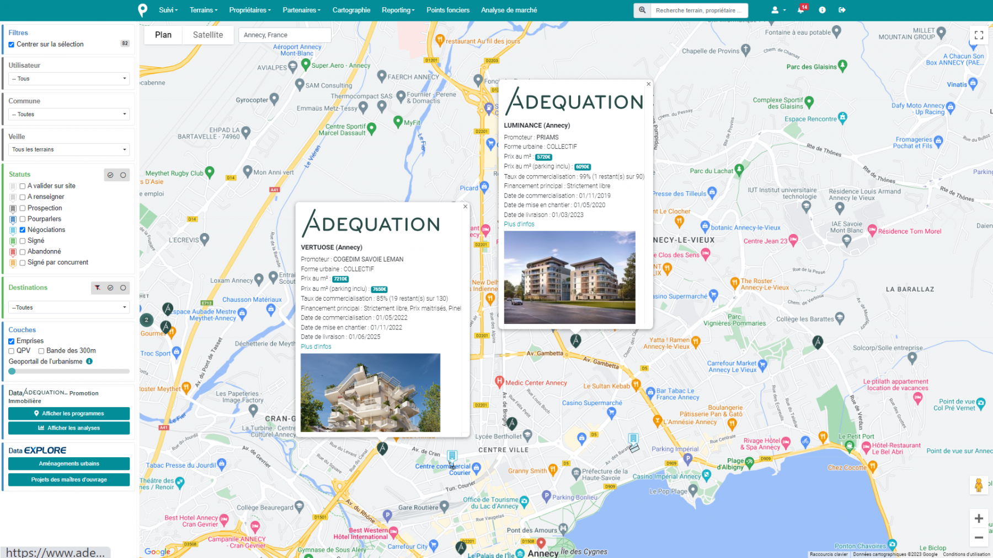Image resolution: width=993 pixels, height=558 pixels.
Task: Click the logout arrow icon
Action: [x=842, y=10]
